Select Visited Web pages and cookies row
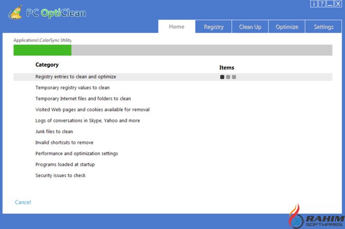345x229 pixels. pos(92,110)
